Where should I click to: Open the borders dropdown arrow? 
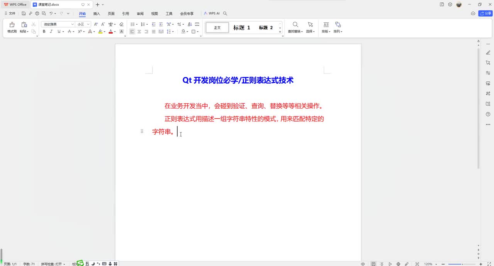click(x=198, y=32)
